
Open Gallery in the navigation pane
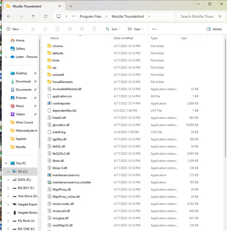click(18, 49)
